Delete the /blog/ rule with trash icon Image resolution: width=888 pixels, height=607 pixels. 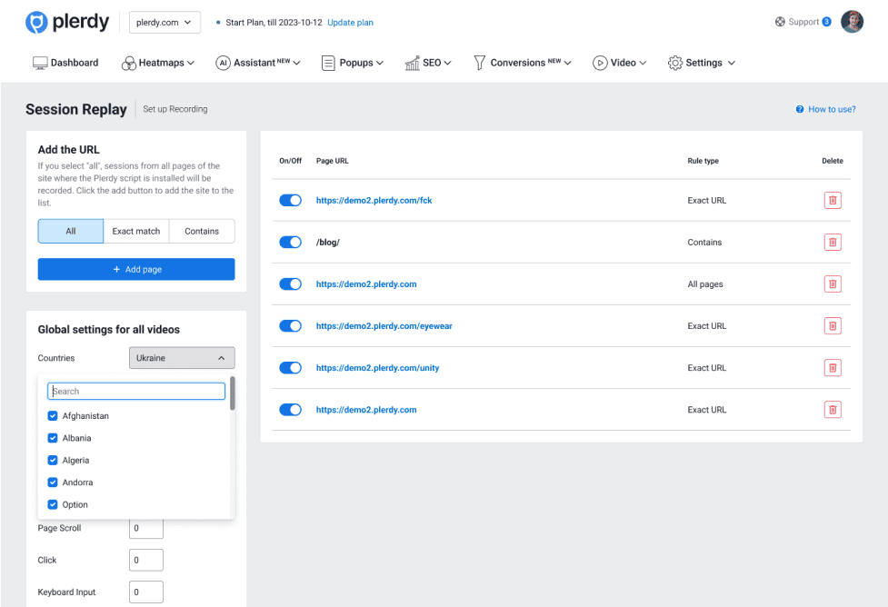tap(832, 243)
